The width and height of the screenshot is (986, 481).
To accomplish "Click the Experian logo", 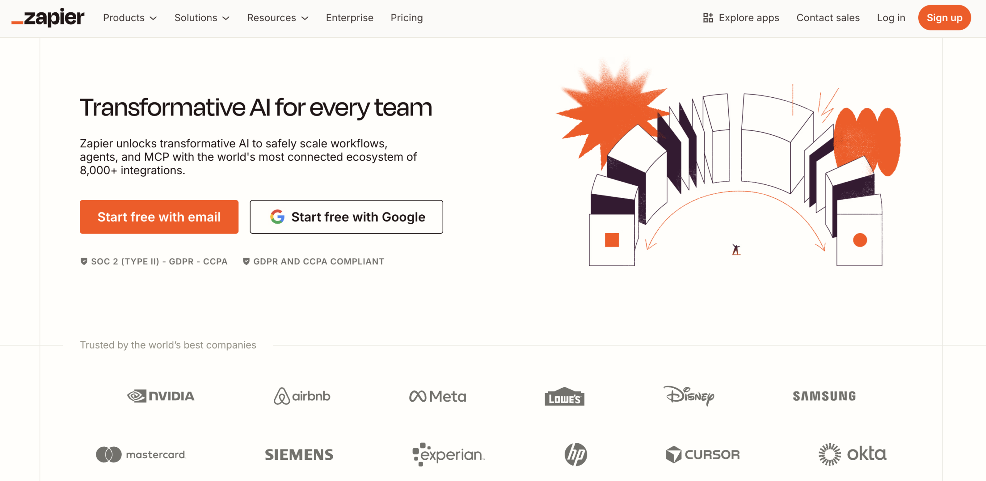I will tap(448, 454).
